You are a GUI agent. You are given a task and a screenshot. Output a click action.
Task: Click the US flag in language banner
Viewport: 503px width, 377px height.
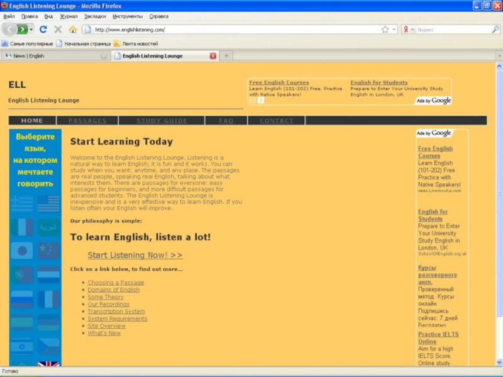coord(48,203)
